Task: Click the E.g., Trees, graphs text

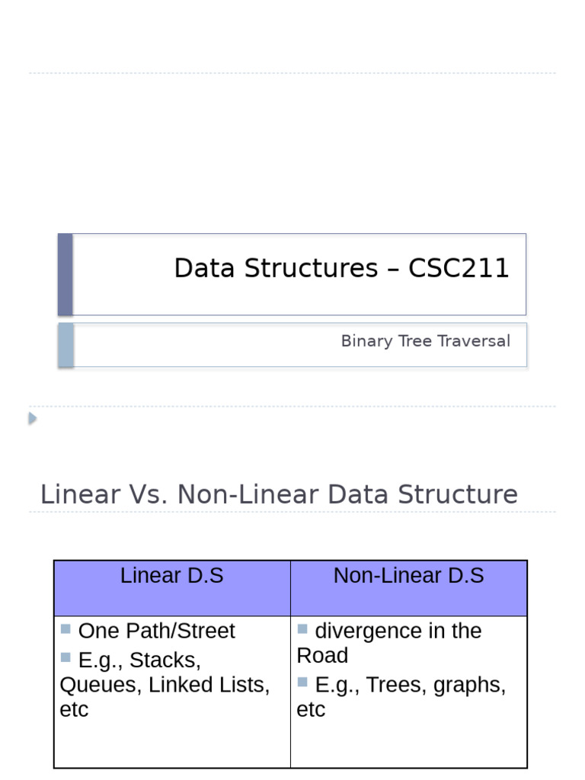Action: [x=410, y=685]
